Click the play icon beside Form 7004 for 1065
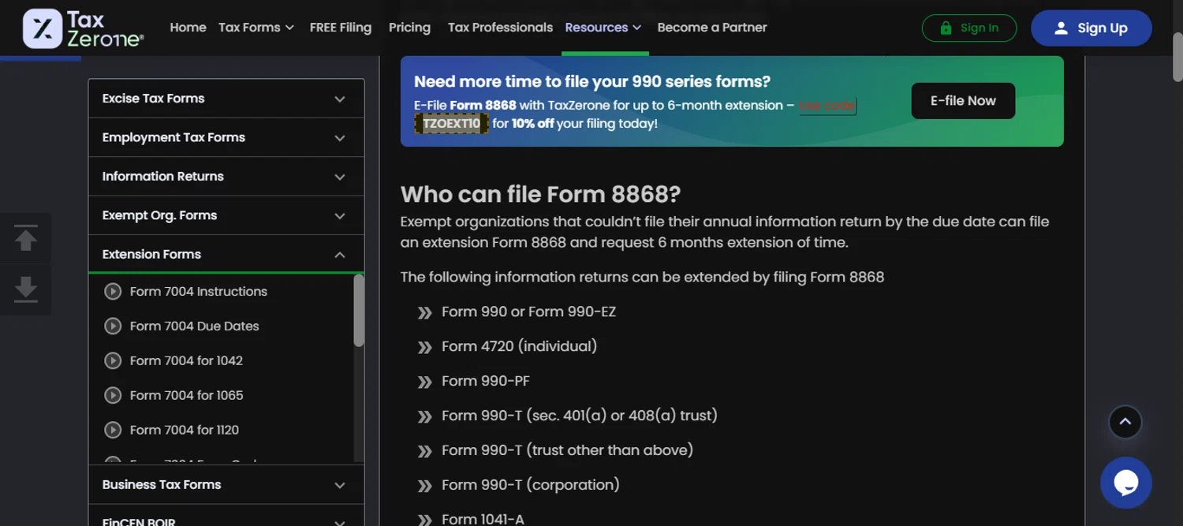This screenshot has height=526, width=1183. click(x=113, y=395)
